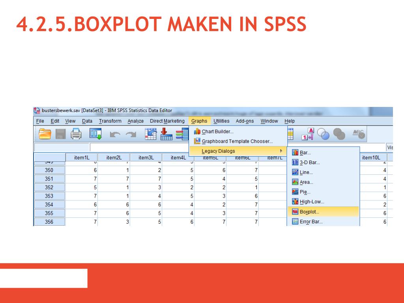The image size is (404, 303).
Task: Click the Line chart icon
Action: point(295,172)
